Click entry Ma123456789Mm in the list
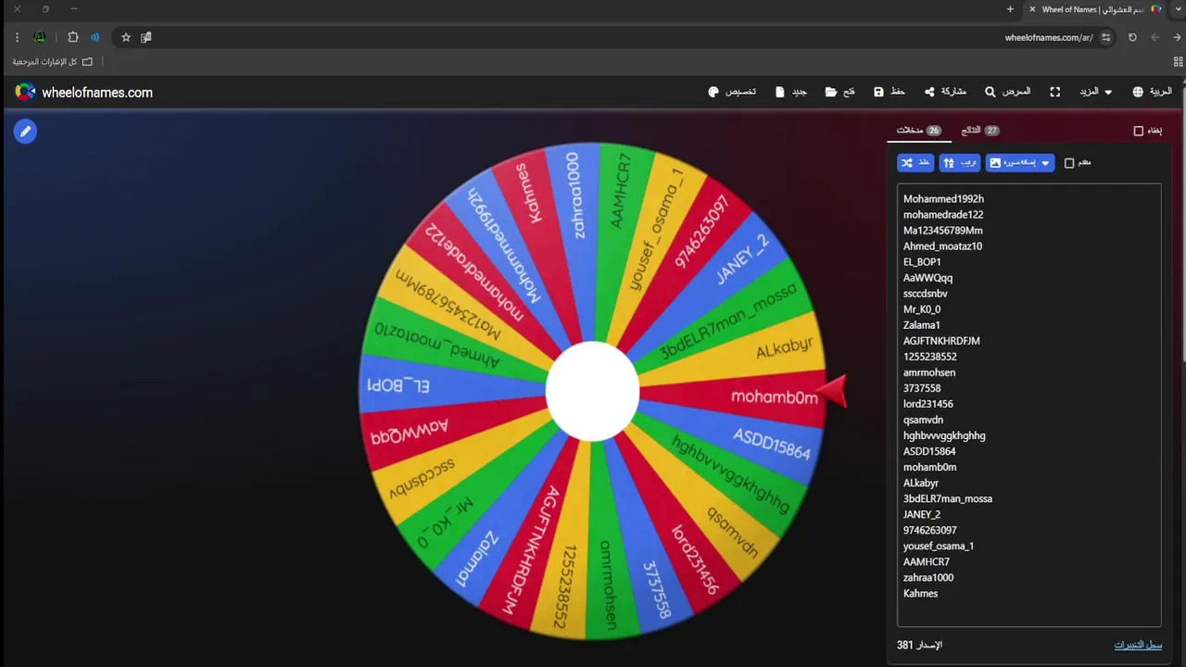 click(943, 231)
